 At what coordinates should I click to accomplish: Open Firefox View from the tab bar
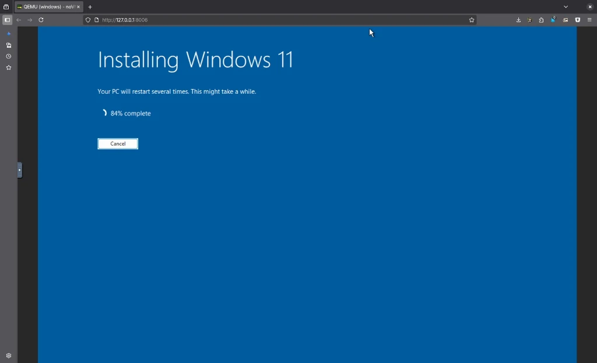6,7
